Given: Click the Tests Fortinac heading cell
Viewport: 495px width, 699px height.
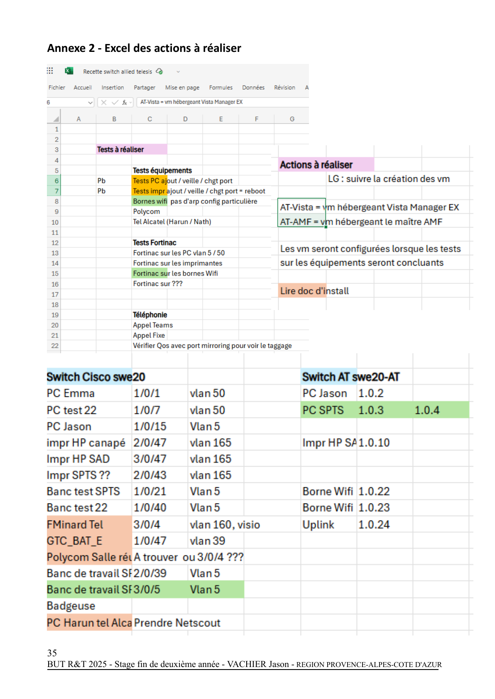Looking at the screenshot, I should pyautogui.click(x=154, y=242).
